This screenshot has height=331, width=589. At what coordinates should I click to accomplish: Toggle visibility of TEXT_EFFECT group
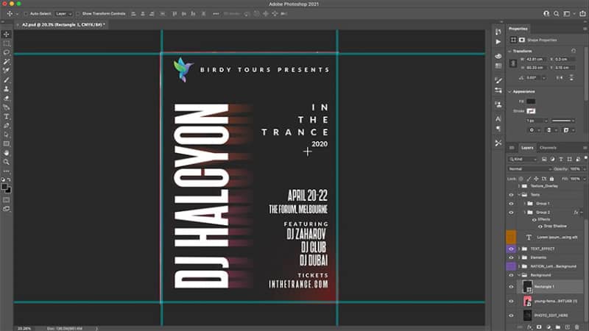[x=511, y=249]
